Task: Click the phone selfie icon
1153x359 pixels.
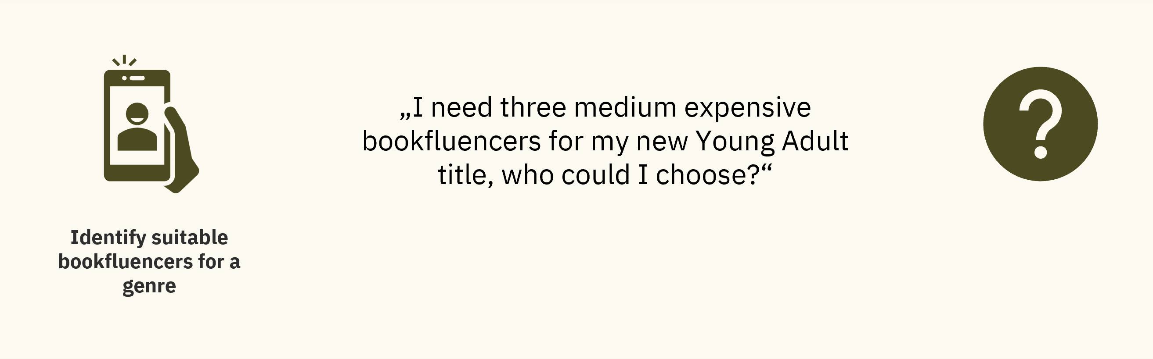Action: pyautogui.click(x=137, y=126)
